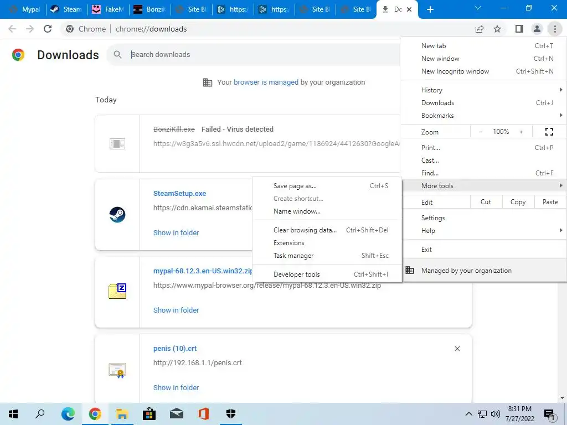This screenshot has height=425, width=567.
Task: Choose Name window...
Action: (327, 211)
